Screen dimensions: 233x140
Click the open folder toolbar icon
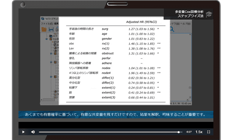pyautogui.click(x=44, y=29)
